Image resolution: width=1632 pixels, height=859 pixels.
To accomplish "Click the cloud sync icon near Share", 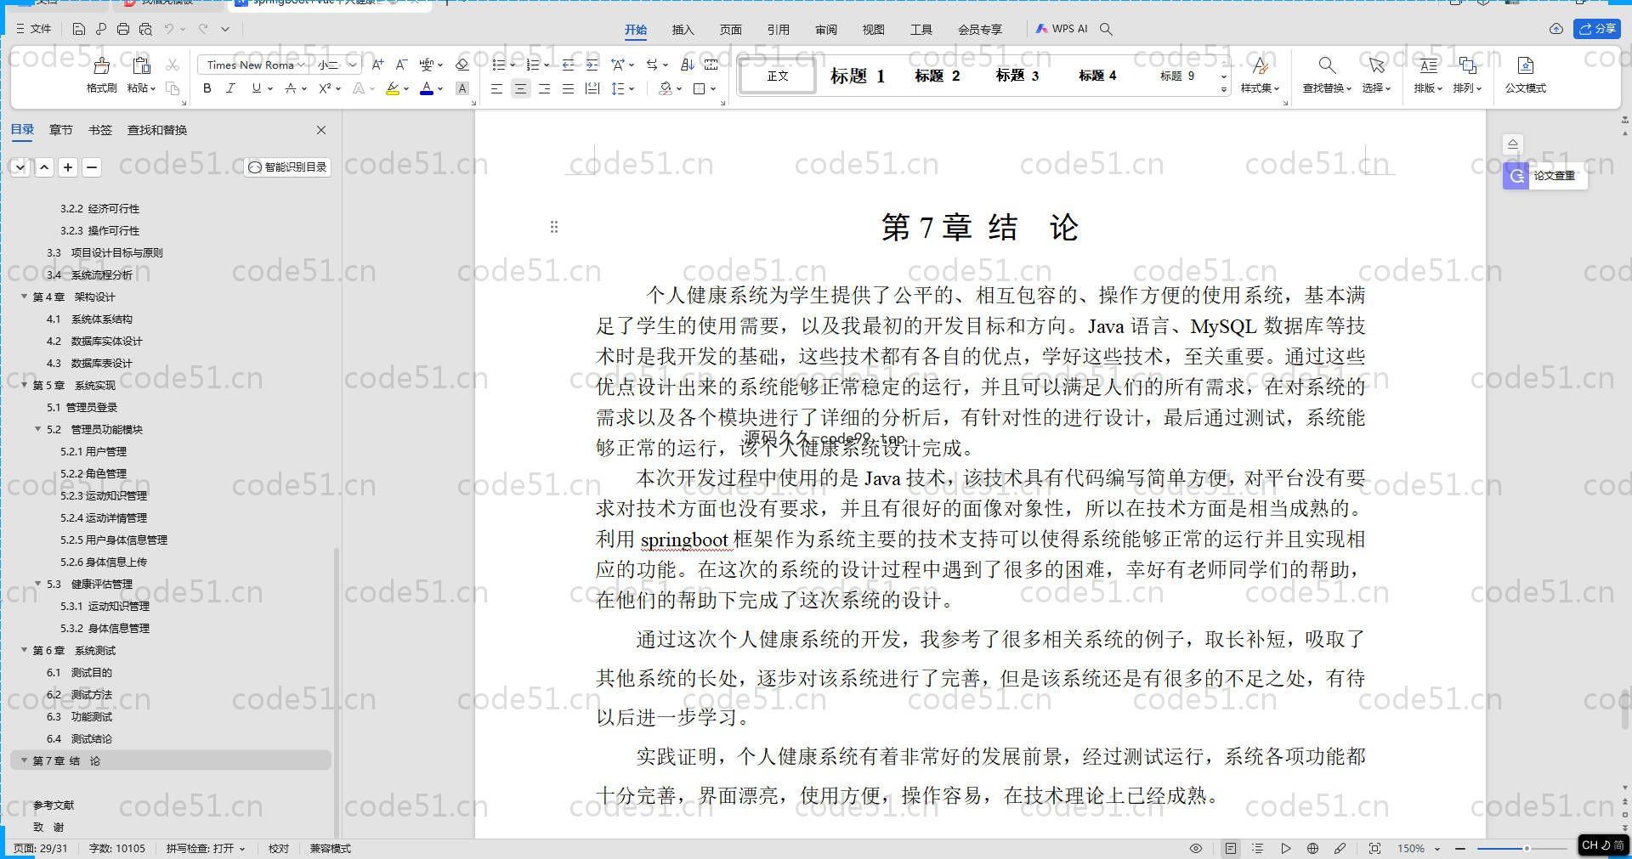I will coord(1556,29).
